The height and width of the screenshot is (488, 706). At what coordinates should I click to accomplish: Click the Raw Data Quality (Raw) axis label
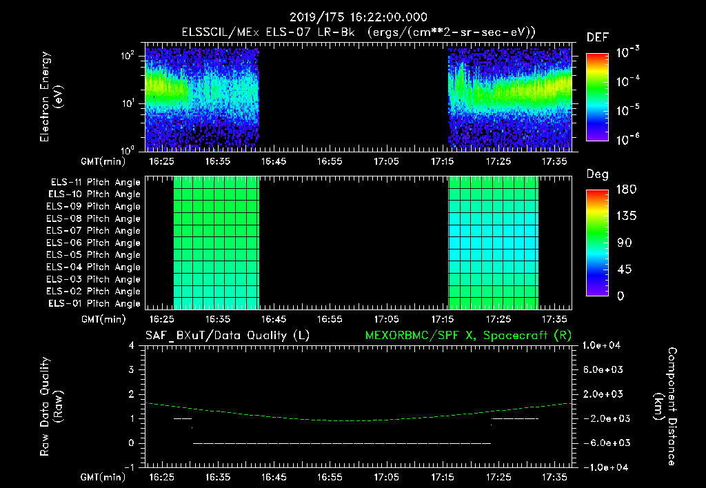(x=50, y=407)
